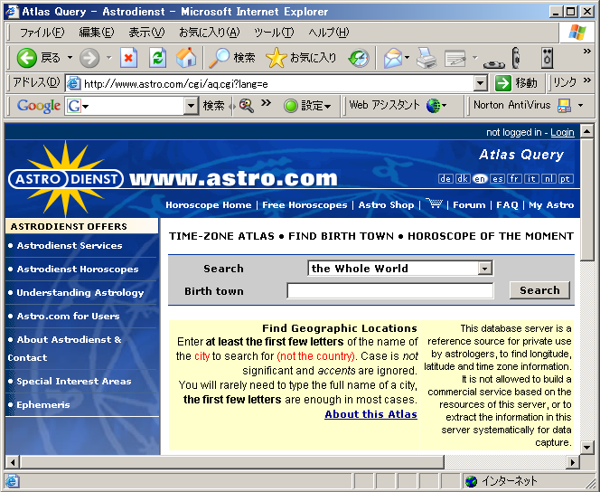Click the green Settings circle icon
This screenshot has height=492, width=600.
point(291,106)
